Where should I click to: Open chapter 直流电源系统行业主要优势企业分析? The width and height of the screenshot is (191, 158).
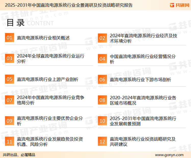pos(50,121)
